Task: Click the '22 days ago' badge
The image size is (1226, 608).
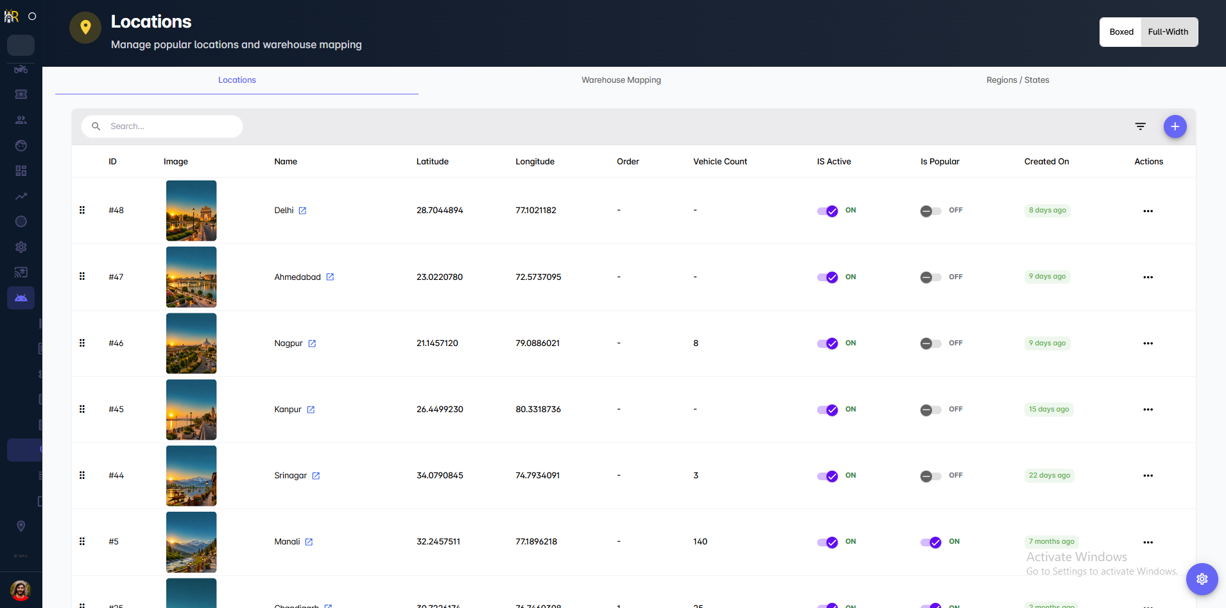Action: tap(1049, 476)
